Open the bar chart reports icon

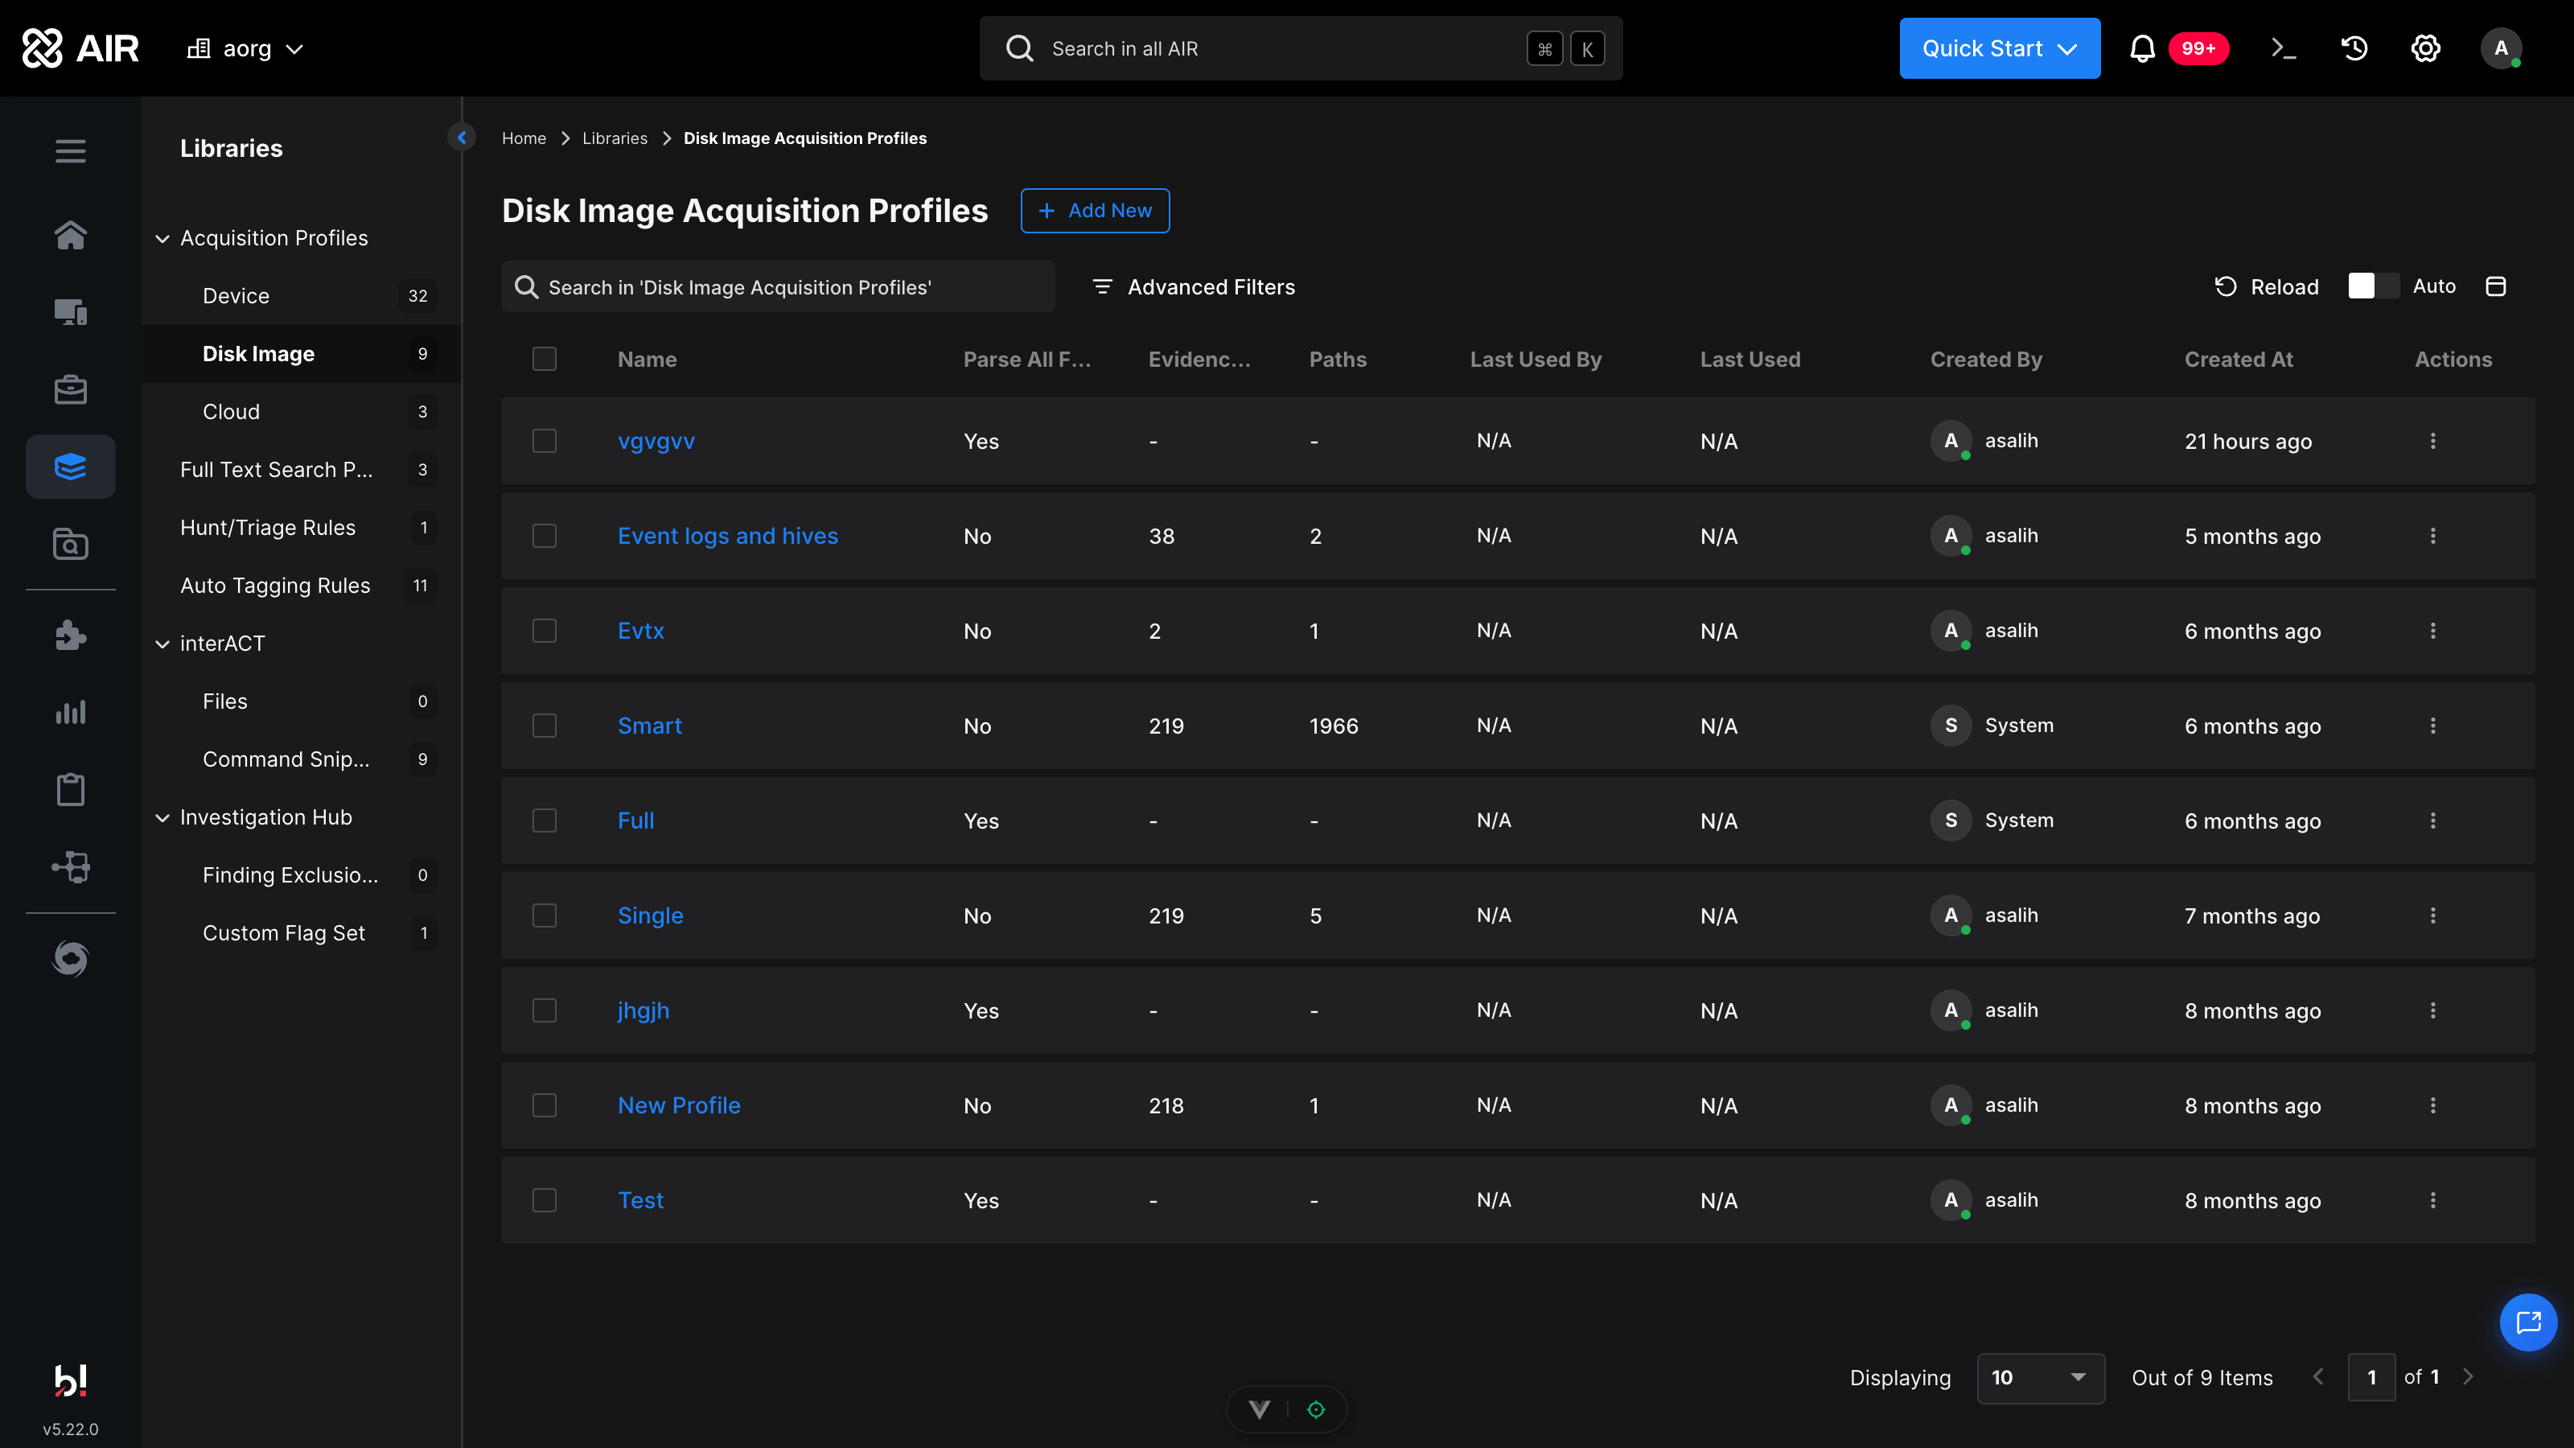(70, 713)
